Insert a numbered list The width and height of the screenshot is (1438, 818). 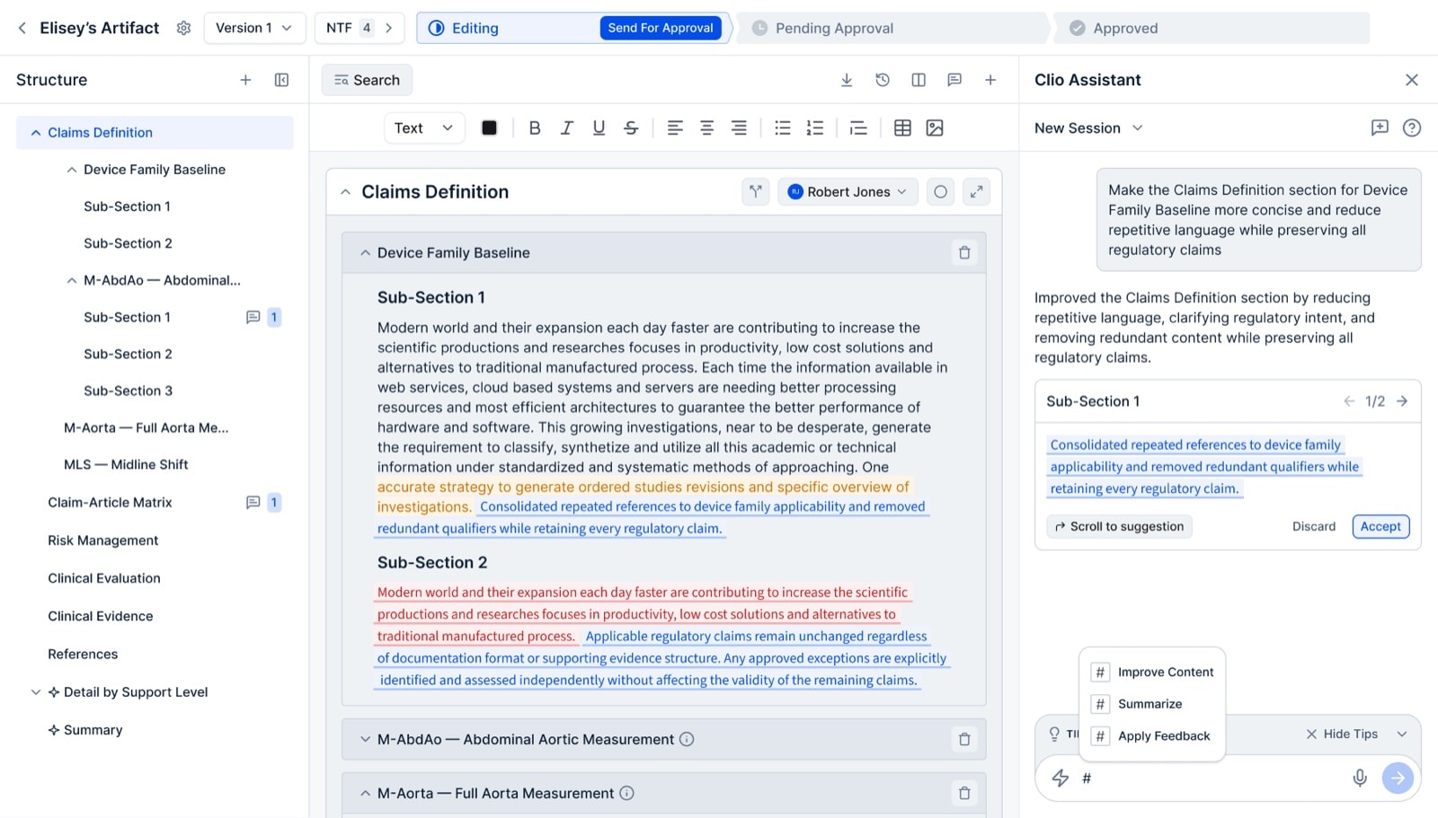(815, 128)
